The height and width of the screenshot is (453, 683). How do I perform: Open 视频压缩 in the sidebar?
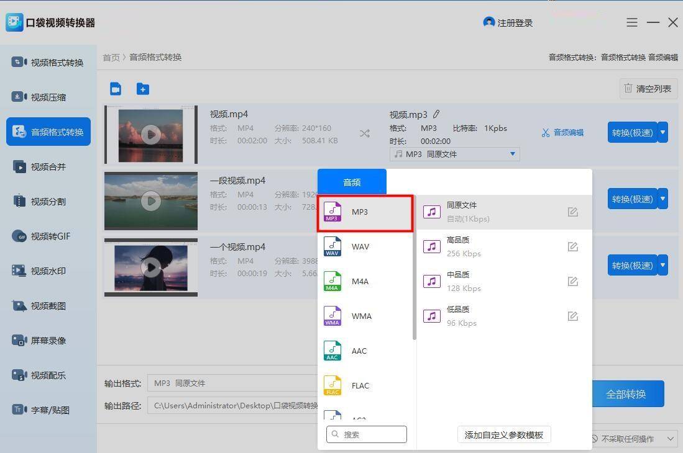(48, 97)
